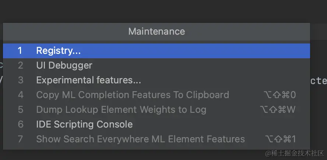Click the number 3 beside Experimental features

point(20,80)
